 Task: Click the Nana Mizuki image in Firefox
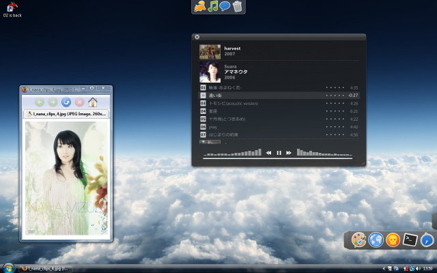[x=66, y=178]
